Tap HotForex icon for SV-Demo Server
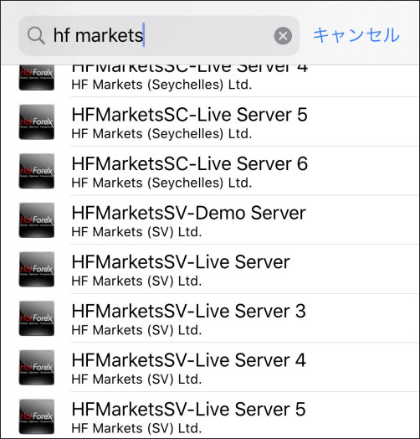The image size is (420, 439). point(36,220)
